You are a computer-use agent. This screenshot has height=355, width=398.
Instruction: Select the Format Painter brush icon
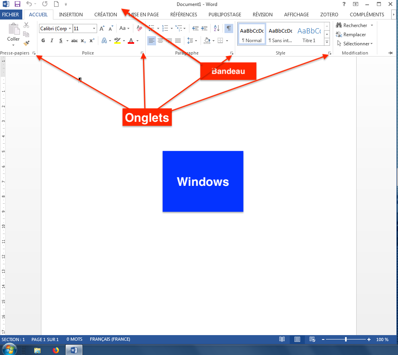click(26, 43)
